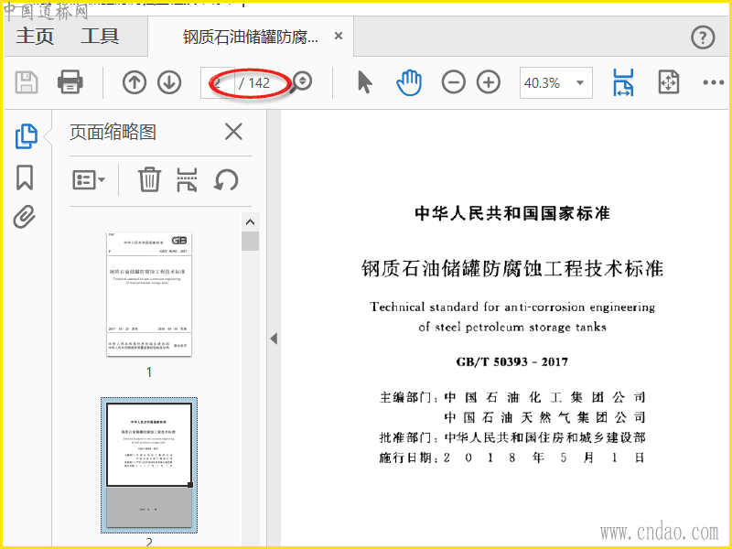
Task: Delete pages with the trash icon
Action: point(149,179)
